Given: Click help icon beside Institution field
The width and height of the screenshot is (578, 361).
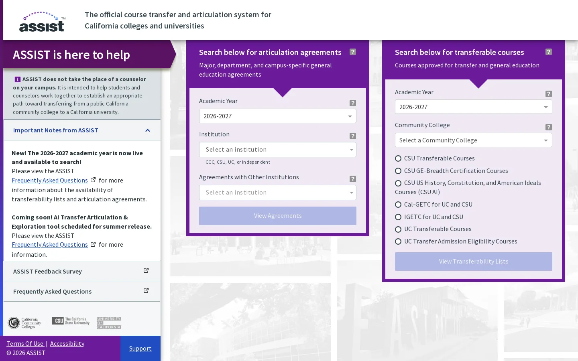Looking at the screenshot, I should pos(353,136).
